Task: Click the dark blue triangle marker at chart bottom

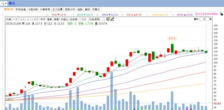Action: point(134,109)
